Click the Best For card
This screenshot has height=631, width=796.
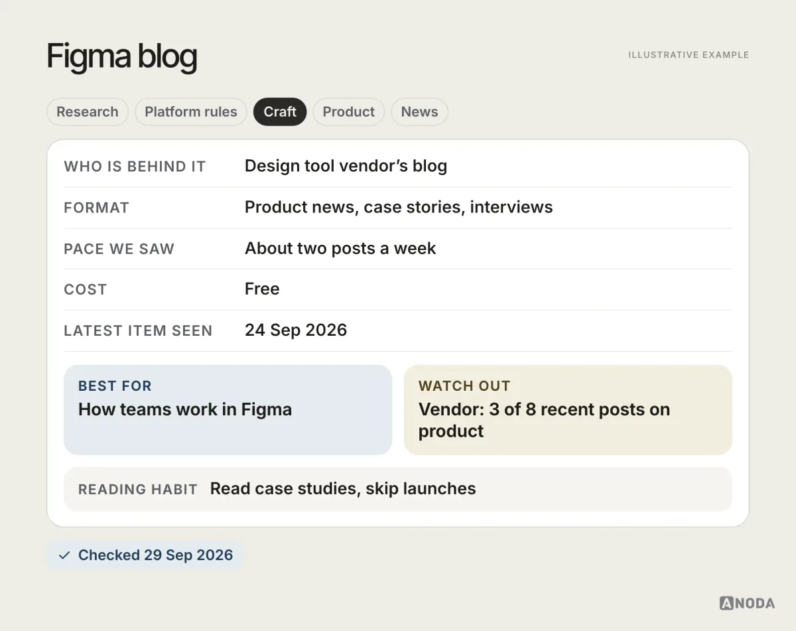228,409
